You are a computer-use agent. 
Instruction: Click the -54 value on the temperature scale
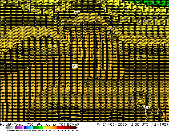pos(9,130)
